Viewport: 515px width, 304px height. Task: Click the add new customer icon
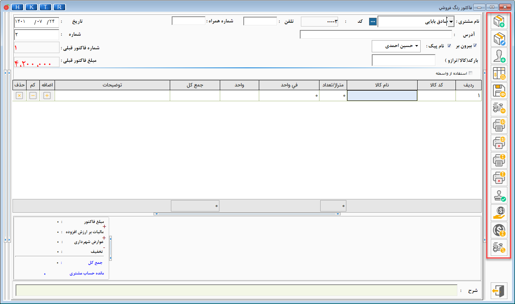(499, 56)
